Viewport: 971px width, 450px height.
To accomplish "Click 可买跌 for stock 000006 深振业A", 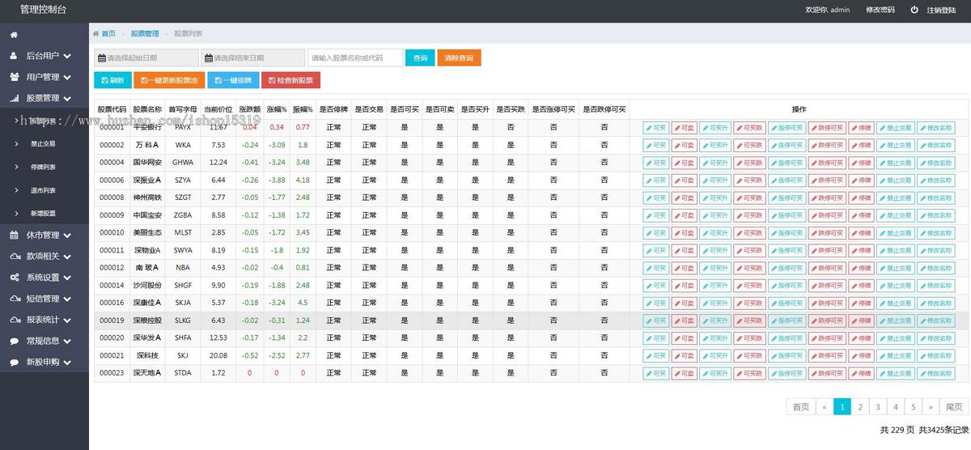I will [749, 180].
